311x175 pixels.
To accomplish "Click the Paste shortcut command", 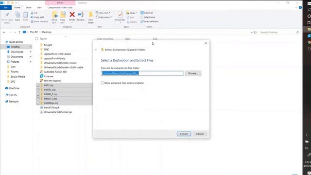I will [x=39, y=21].
